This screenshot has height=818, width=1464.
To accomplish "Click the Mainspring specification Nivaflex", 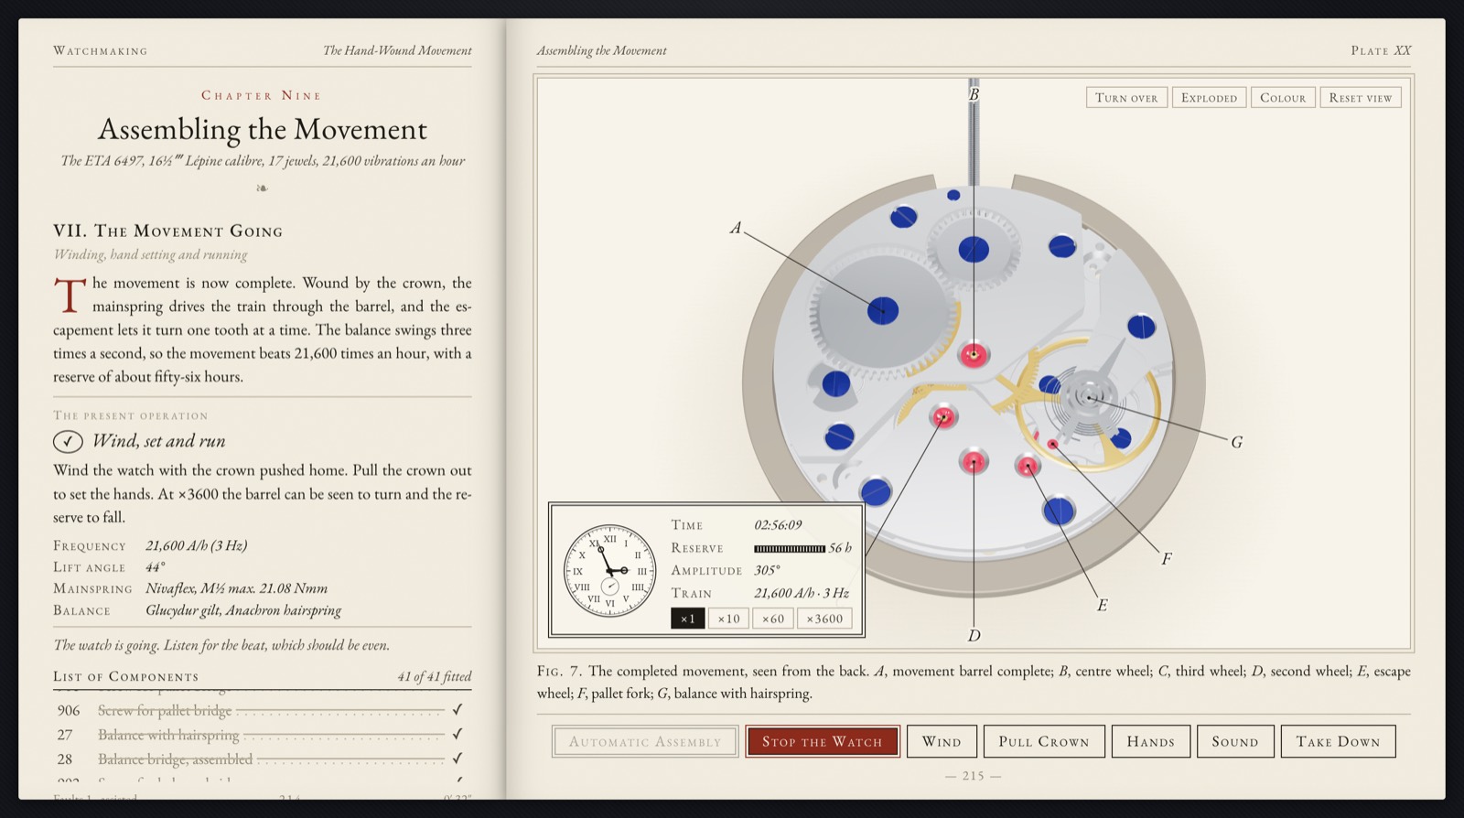I will pos(236,588).
